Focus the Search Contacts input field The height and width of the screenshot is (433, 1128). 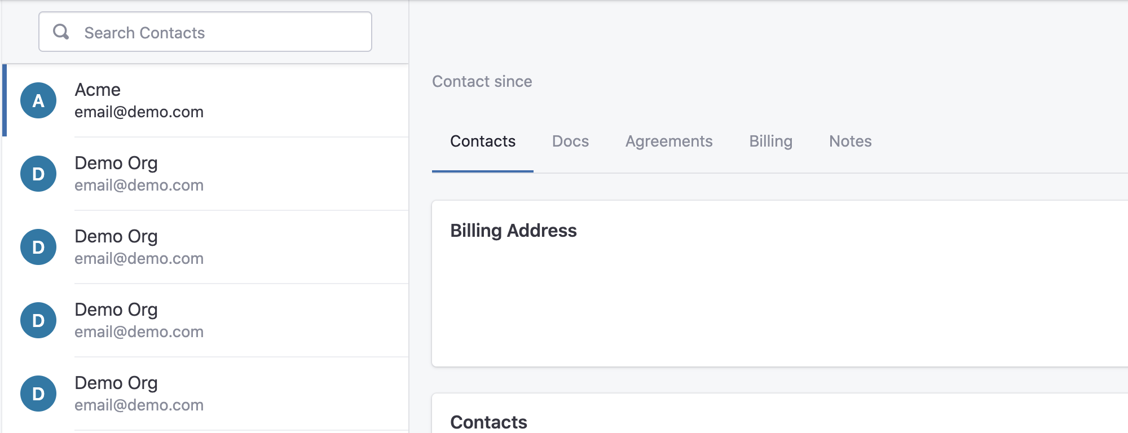[205, 32]
